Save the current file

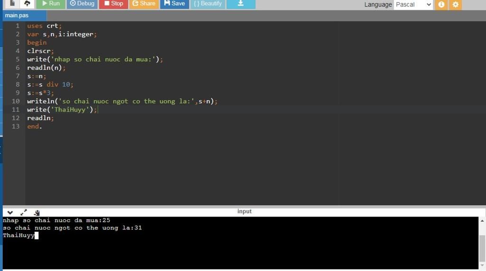click(x=174, y=4)
